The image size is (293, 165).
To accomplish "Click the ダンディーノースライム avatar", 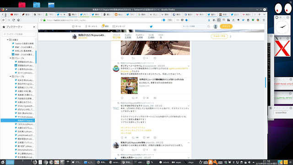I will (x=116, y=68).
